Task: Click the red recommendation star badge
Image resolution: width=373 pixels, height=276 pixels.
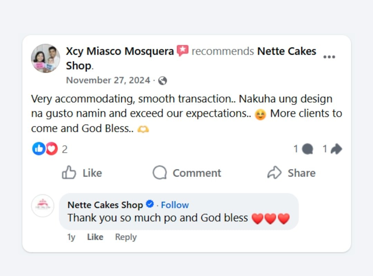Action: pyautogui.click(x=182, y=51)
